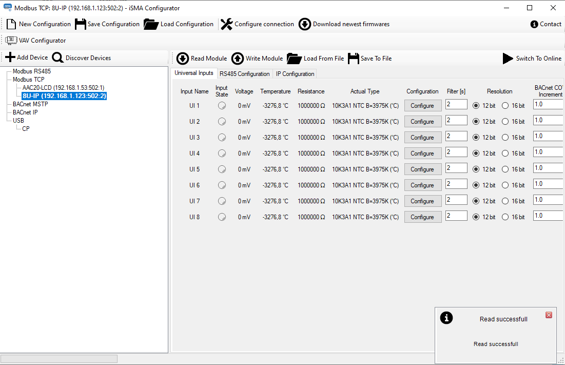Click the Save Configuration icon
This screenshot has height=365, width=565.
[80, 24]
